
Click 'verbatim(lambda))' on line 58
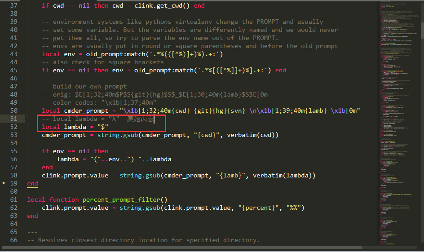coord(284,176)
